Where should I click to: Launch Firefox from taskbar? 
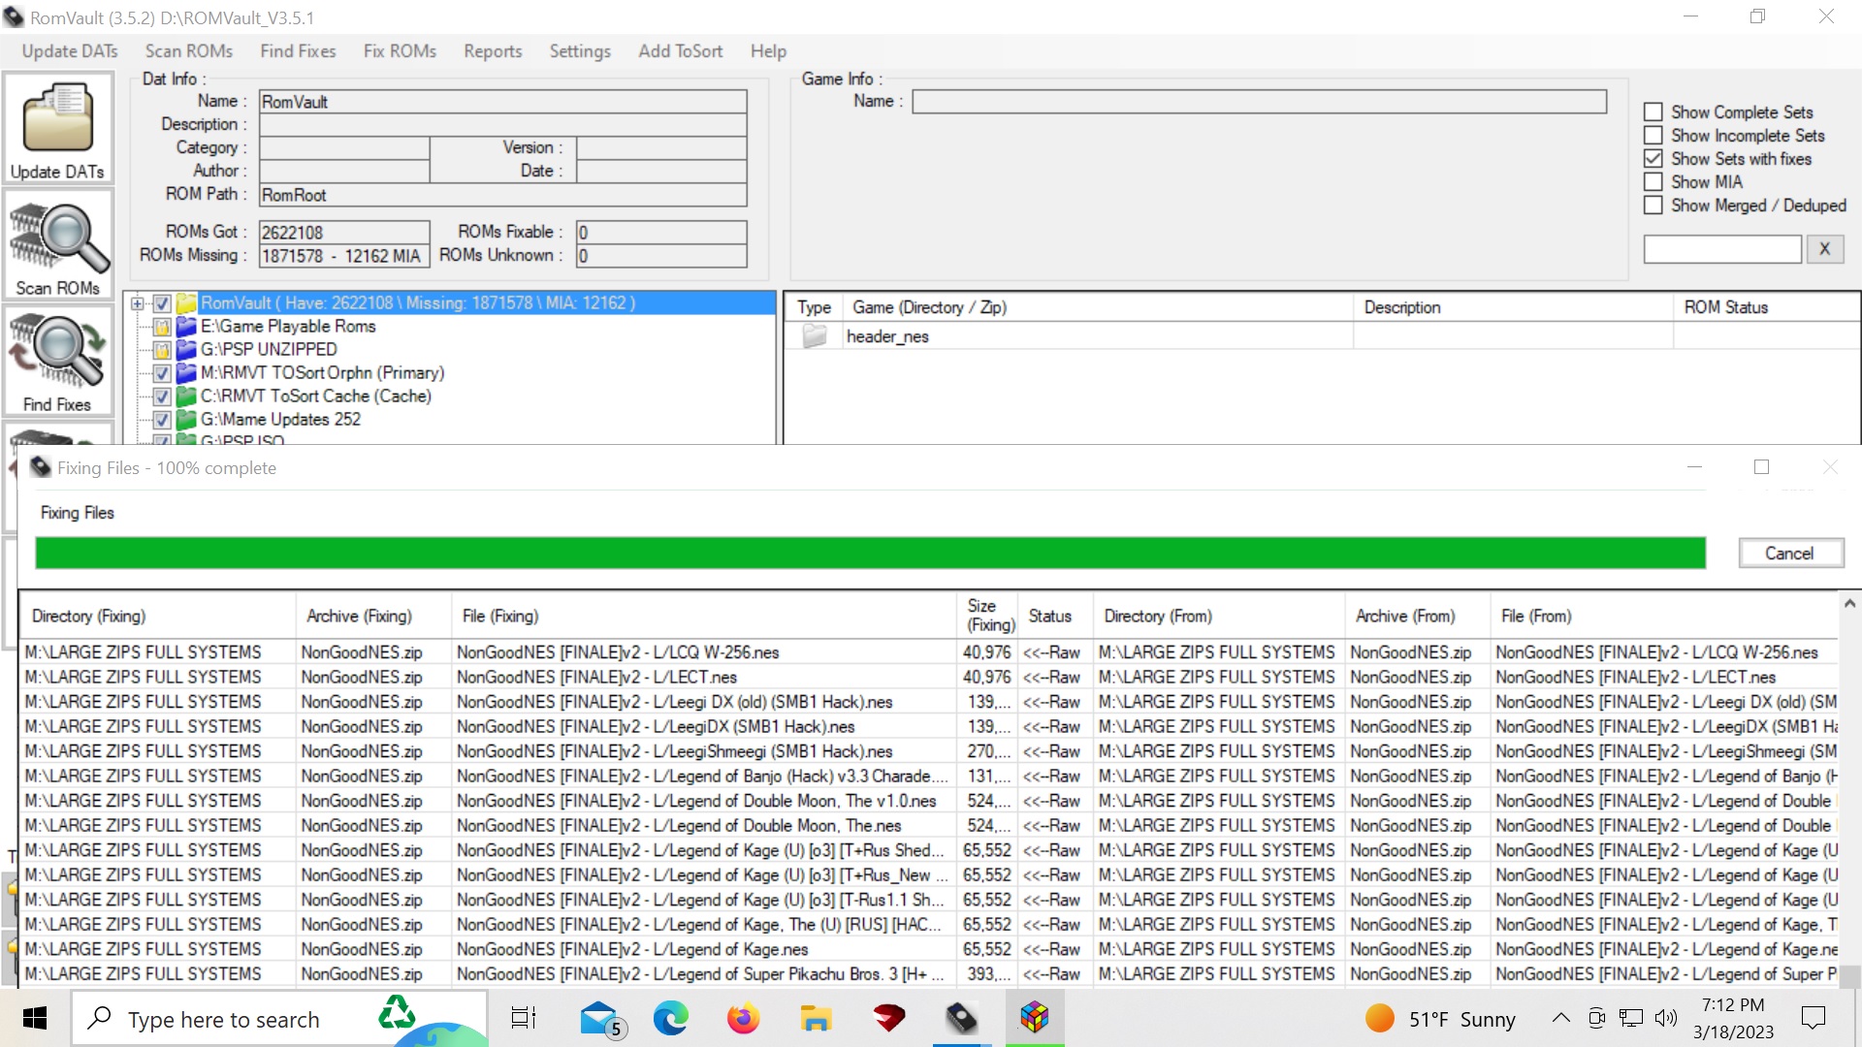(x=743, y=1018)
